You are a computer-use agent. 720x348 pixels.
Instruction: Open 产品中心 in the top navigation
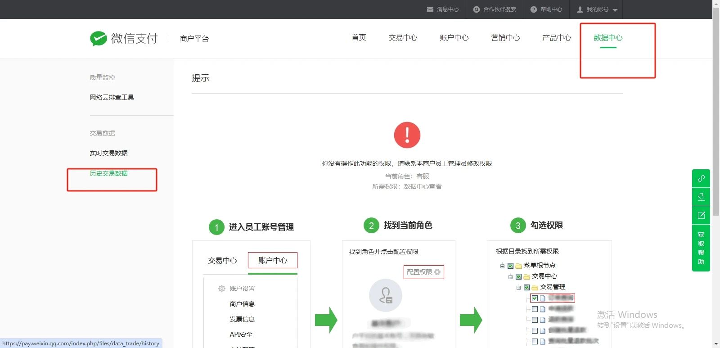tap(557, 38)
